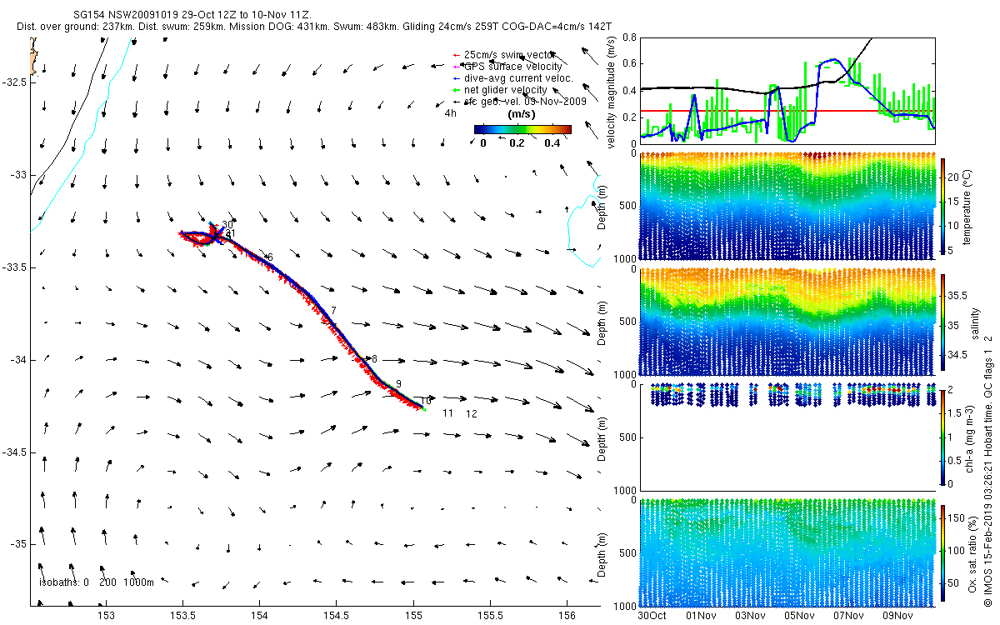
Task: Click the '07Nov' date tick on the time axis
Action: point(848,616)
